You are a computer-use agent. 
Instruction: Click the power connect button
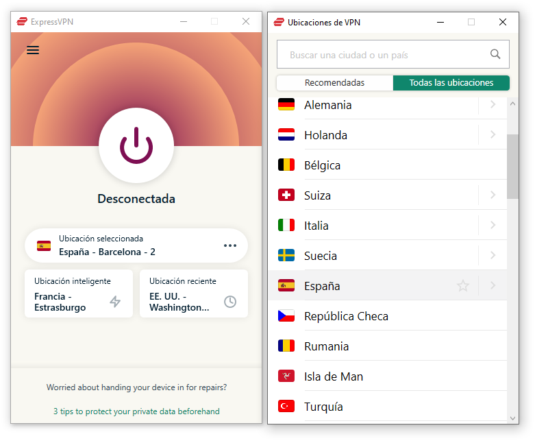point(136,145)
